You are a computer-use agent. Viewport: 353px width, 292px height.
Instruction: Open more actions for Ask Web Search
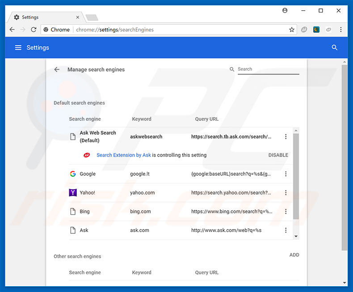(286, 137)
